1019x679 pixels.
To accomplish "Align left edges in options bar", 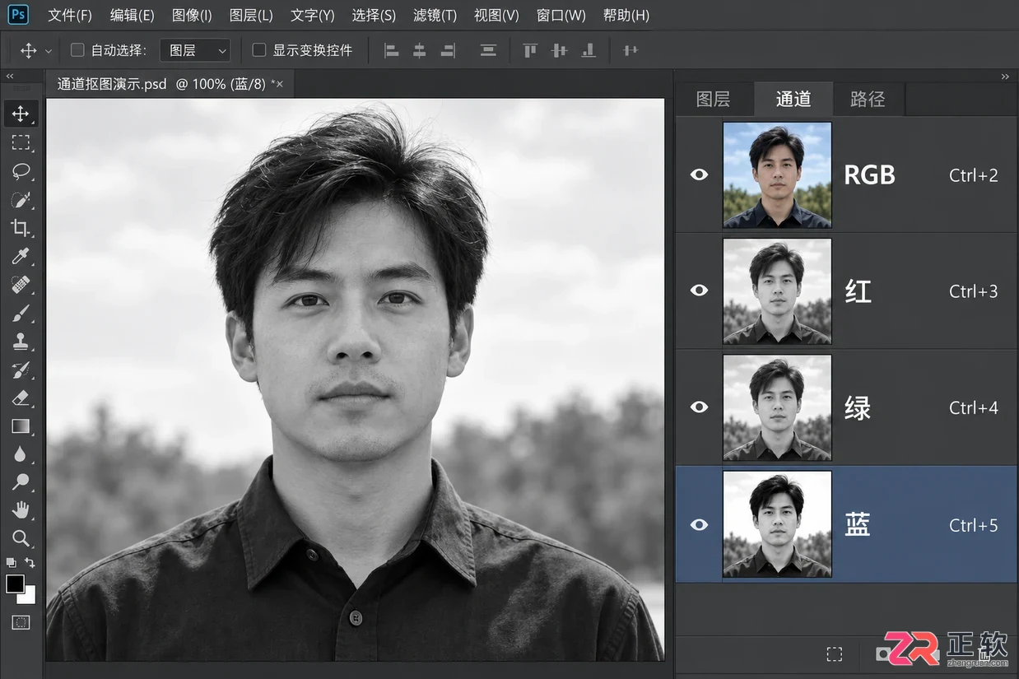I will tap(392, 50).
